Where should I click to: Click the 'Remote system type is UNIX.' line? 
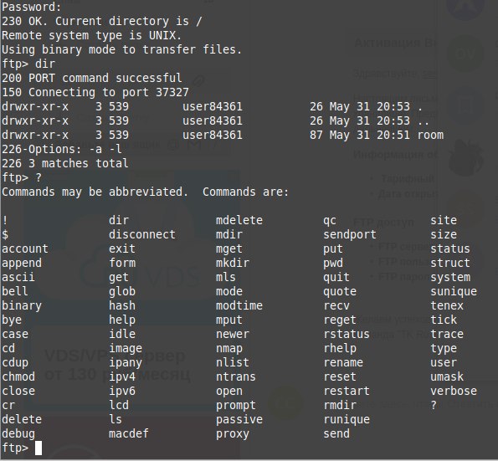click(91, 35)
